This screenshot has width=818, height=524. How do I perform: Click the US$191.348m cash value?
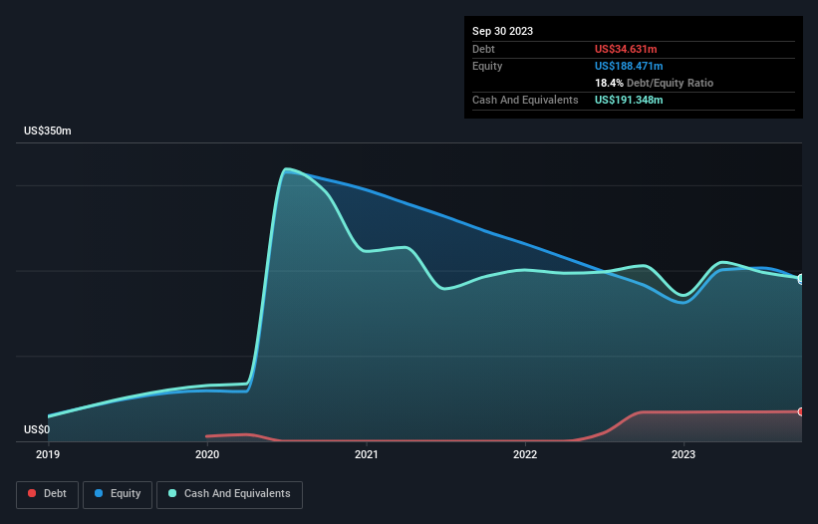[x=629, y=100]
